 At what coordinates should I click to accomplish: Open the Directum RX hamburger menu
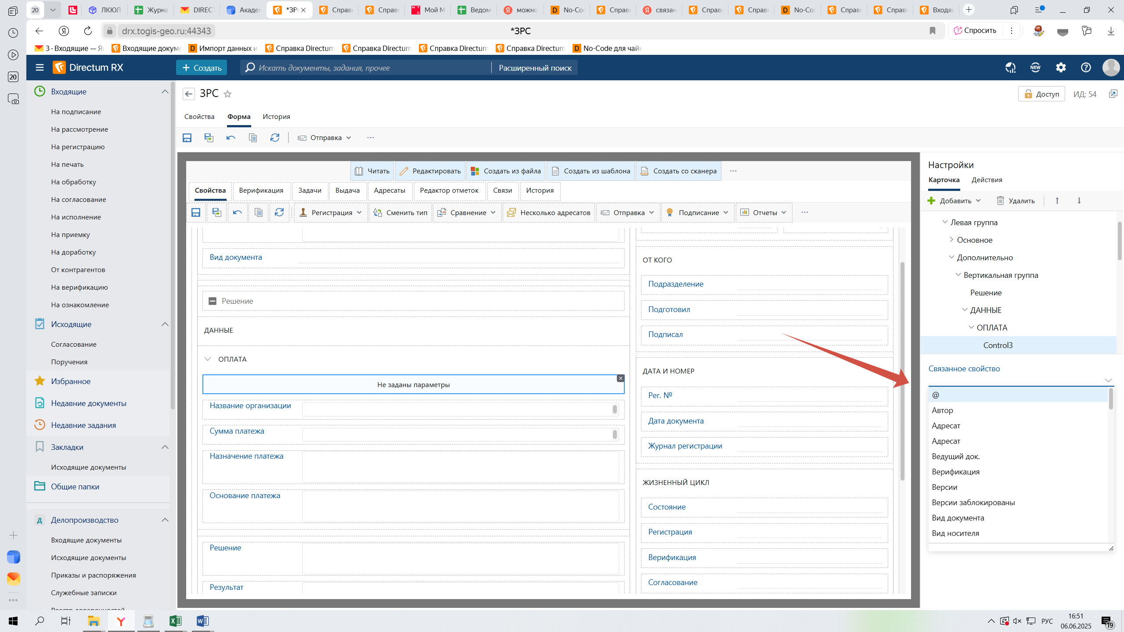click(40, 68)
